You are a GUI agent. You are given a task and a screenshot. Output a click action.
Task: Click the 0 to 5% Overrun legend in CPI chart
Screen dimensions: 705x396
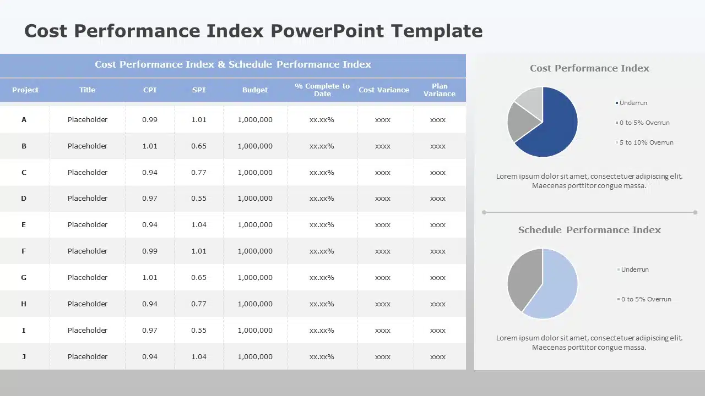[642, 123]
